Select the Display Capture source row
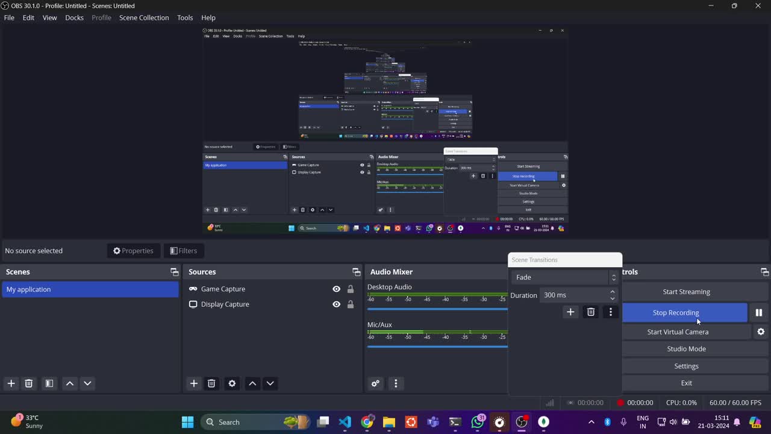The image size is (771, 434). point(273,304)
